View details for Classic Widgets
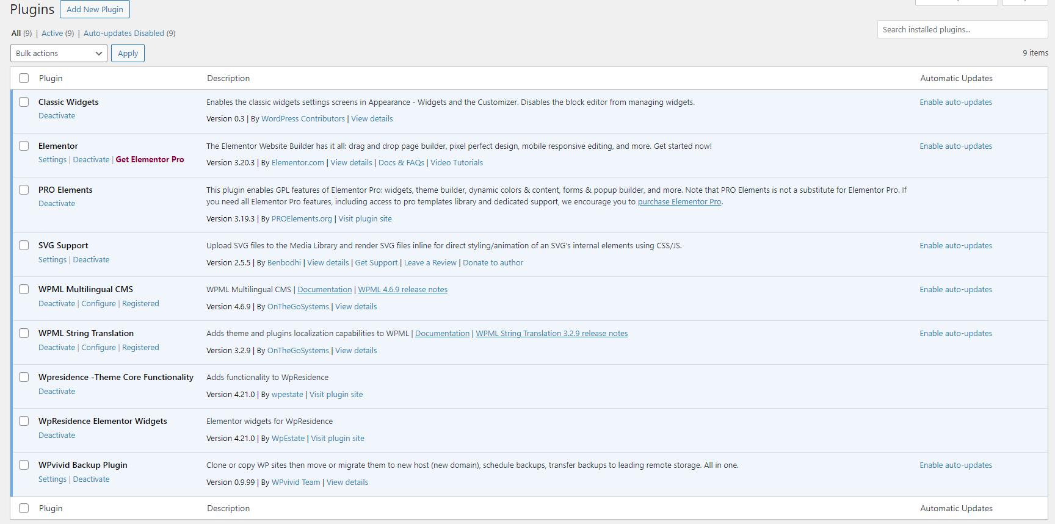The height and width of the screenshot is (524, 1055). click(372, 119)
